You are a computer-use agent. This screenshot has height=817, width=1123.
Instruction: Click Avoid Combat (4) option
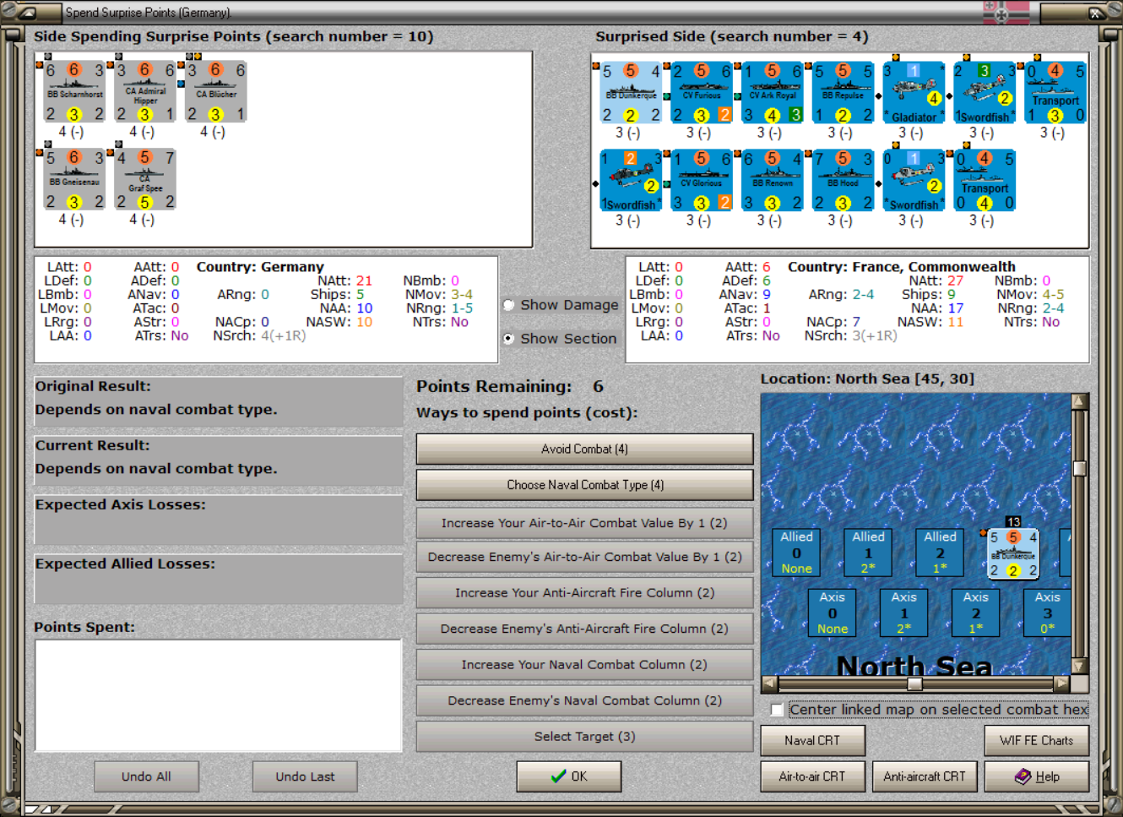584,449
